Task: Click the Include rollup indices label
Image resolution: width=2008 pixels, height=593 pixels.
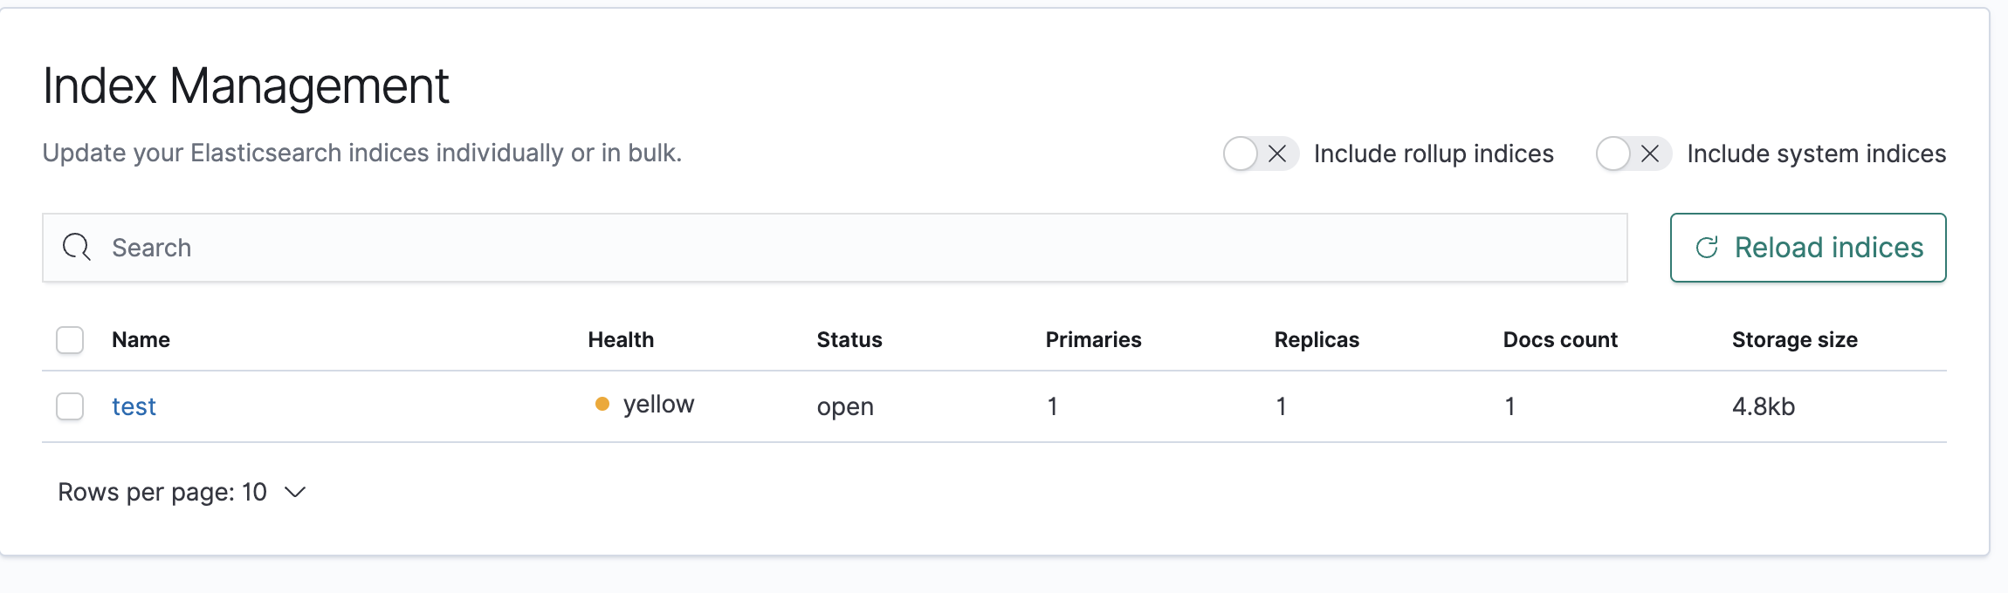Action: 1434,153
